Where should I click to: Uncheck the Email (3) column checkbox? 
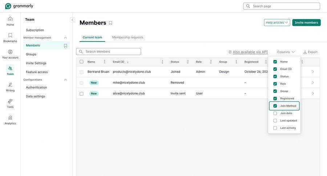275,69
